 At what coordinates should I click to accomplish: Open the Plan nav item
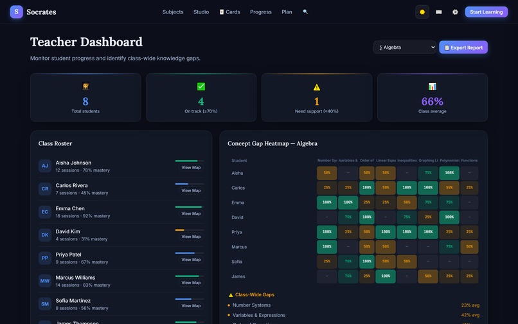pos(287,12)
